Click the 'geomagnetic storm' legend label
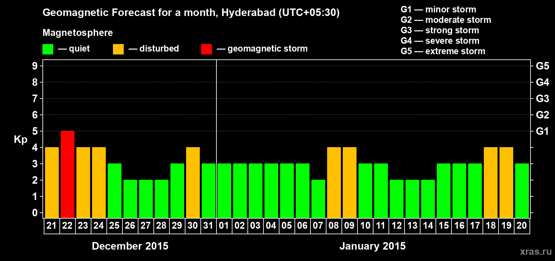 [267, 49]
